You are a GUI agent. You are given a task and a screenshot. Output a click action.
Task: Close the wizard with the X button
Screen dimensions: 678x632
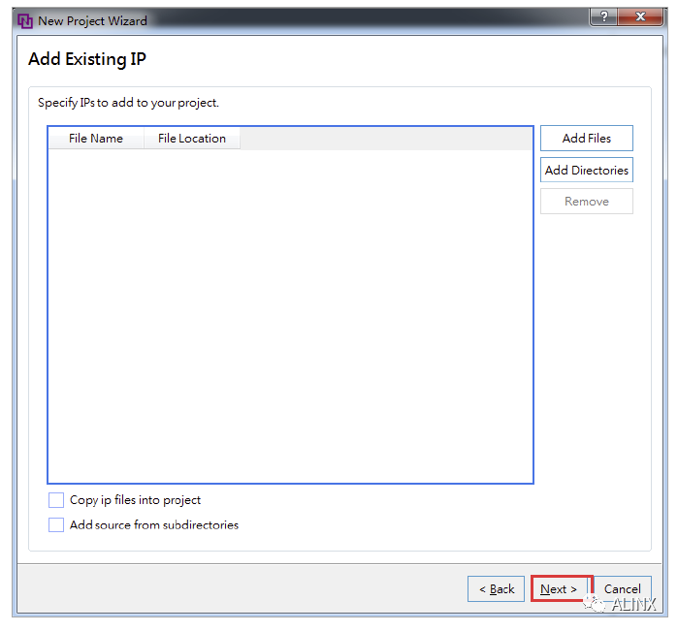(x=640, y=16)
